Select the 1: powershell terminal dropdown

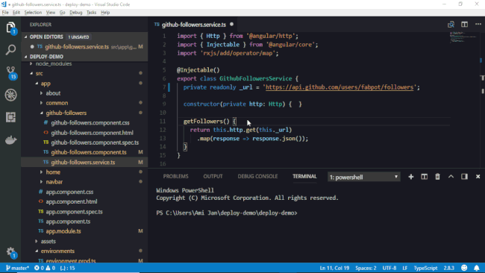click(x=364, y=177)
